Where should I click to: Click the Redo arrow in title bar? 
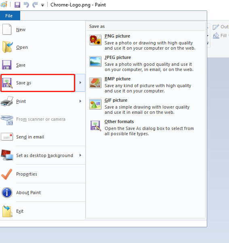coord(35,5)
